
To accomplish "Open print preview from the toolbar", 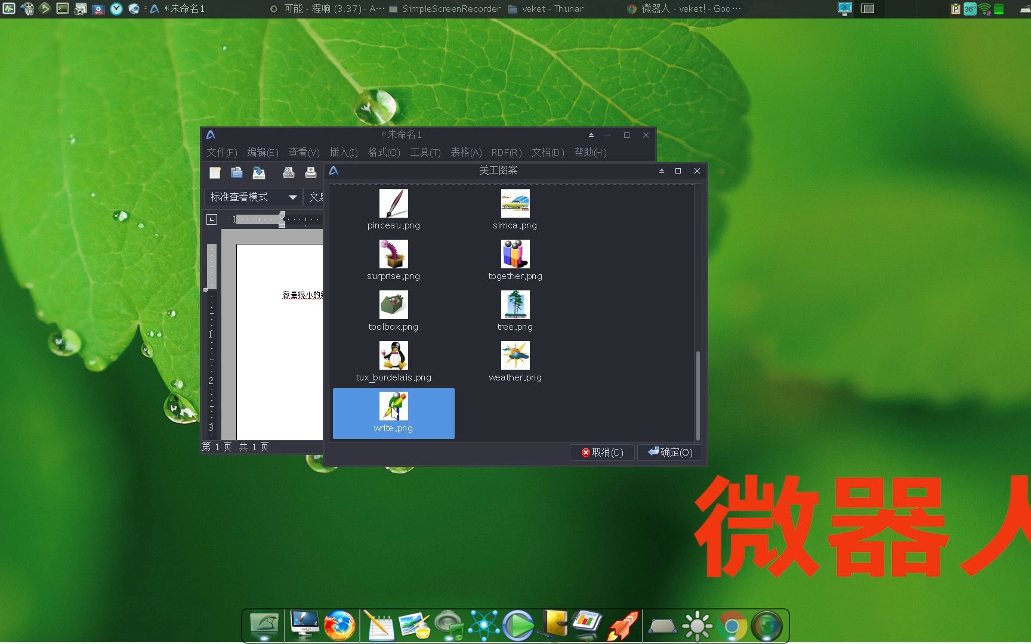I will tap(289, 173).
